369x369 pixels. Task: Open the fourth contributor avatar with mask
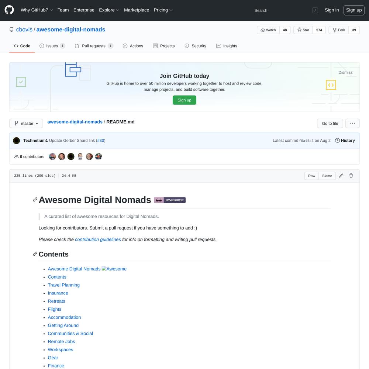(x=80, y=156)
